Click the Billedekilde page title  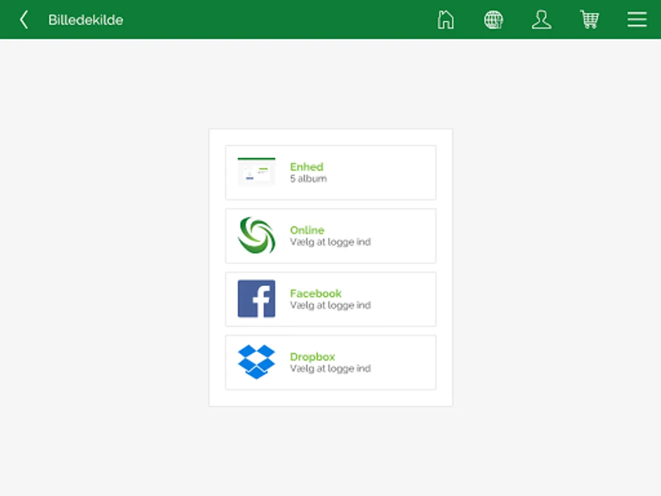86,20
